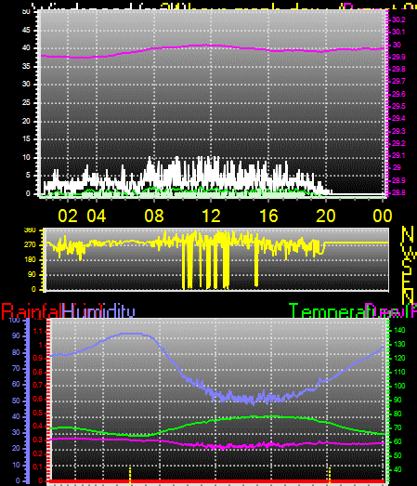Click 140 on the green temperature axis
The height and width of the screenshot is (486, 417).
click(399, 331)
